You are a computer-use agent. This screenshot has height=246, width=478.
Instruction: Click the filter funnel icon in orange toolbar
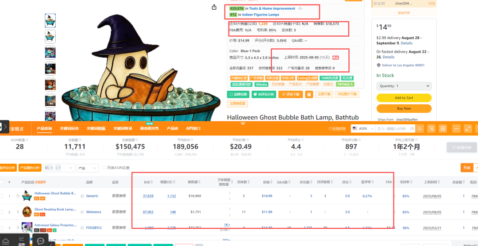[431, 129]
